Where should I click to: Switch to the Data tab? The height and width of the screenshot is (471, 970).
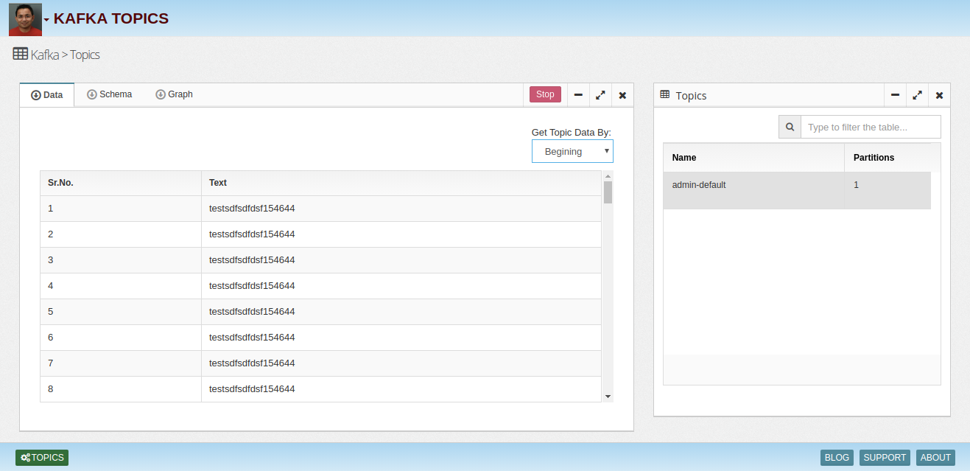47,95
